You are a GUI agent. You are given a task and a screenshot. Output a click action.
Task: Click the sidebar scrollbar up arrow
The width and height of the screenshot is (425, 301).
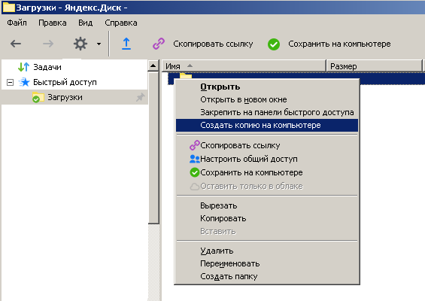pyautogui.click(x=153, y=65)
